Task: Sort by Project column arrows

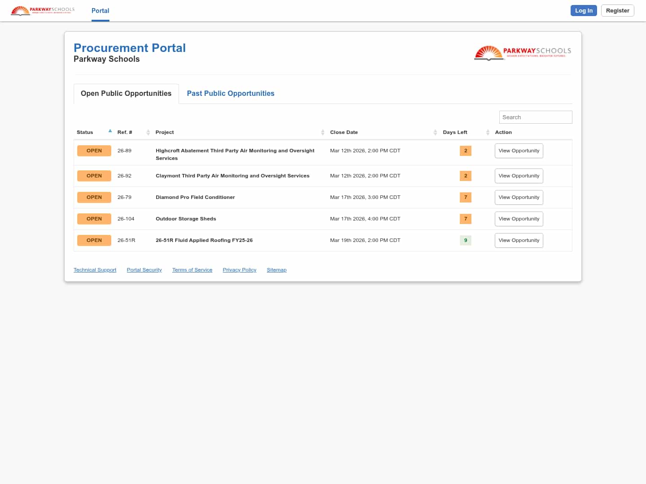Action: pyautogui.click(x=323, y=132)
